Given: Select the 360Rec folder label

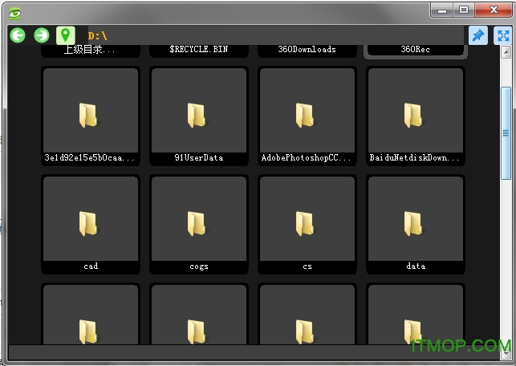Looking at the screenshot, I should [x=416, y=50].
